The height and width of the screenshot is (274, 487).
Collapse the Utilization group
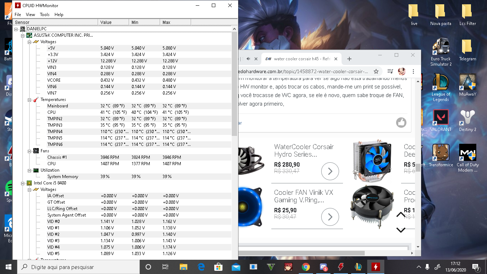[x=29, y=170]
